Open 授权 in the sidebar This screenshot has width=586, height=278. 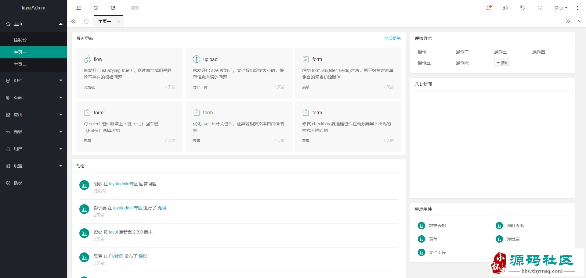click(x=34, y=183)
